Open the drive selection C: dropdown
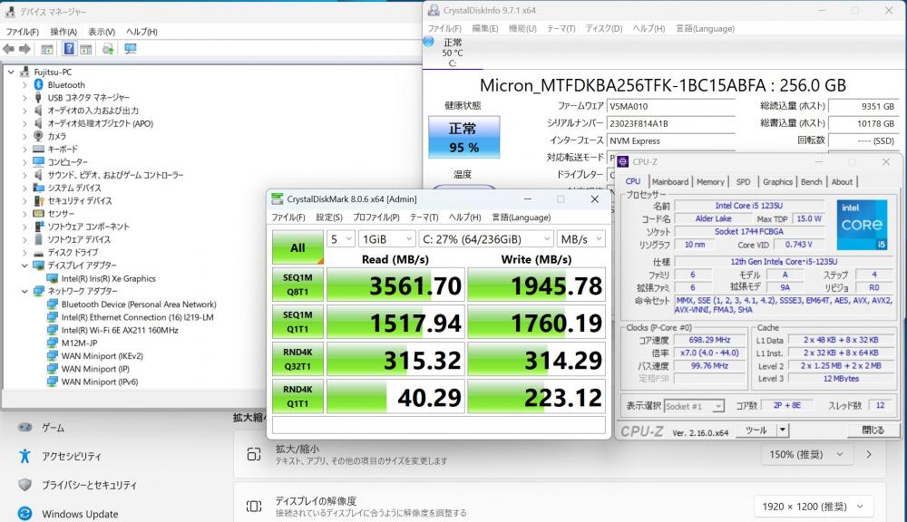907x522 pixels. 484,239
